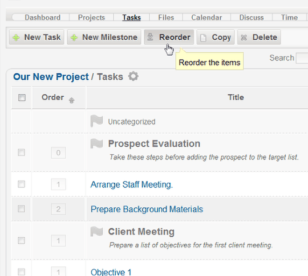The width and height of the screenshot is (308, 276).
Task: Sort by the Order column arrow
Action: (71, 100)
